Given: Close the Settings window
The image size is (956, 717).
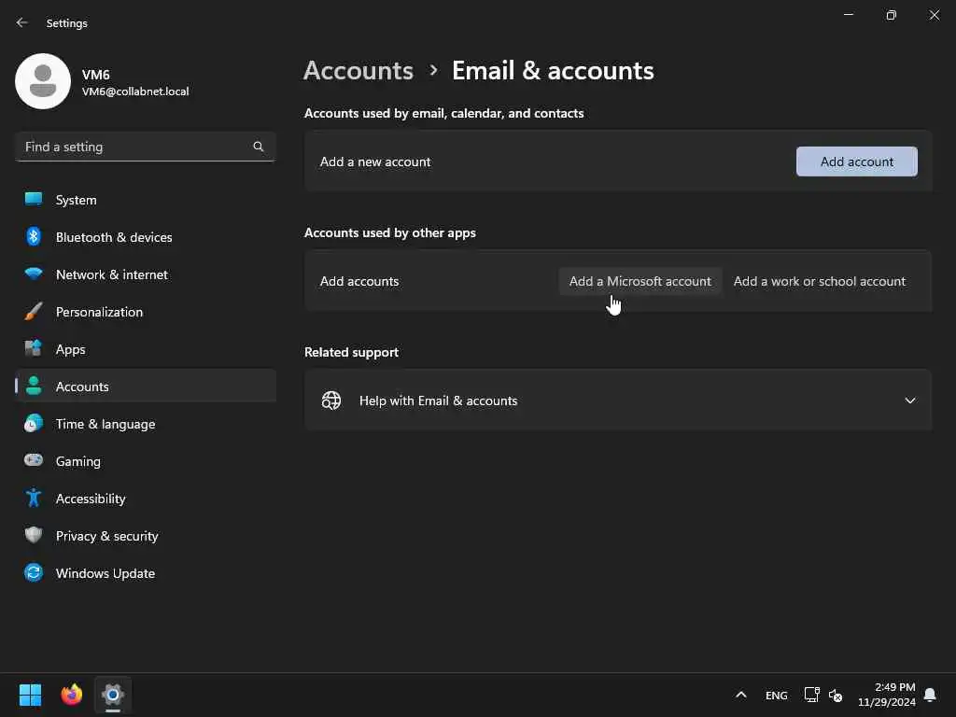Looking at the screenshot, I should (x=934, y=15).
